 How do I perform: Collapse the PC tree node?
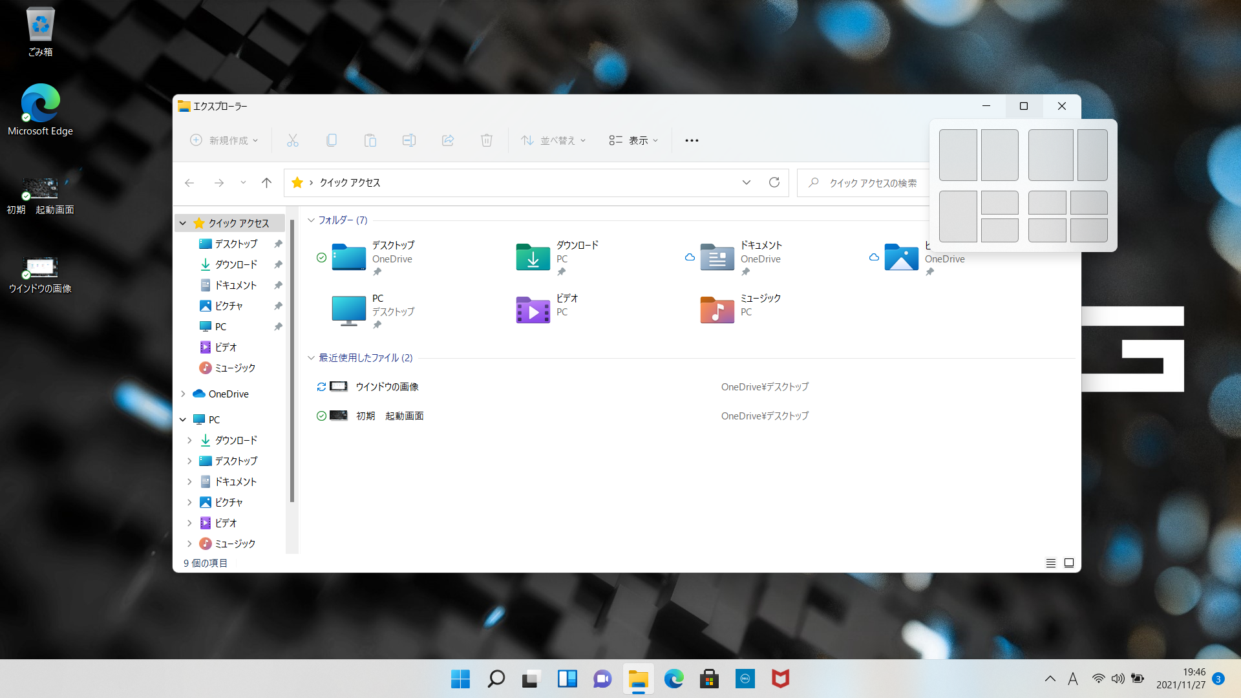click(x=183, y=419)
